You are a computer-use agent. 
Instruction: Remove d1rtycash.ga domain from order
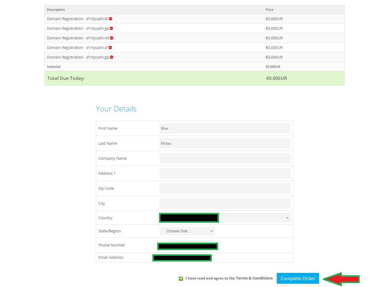(x=111, y=29)
